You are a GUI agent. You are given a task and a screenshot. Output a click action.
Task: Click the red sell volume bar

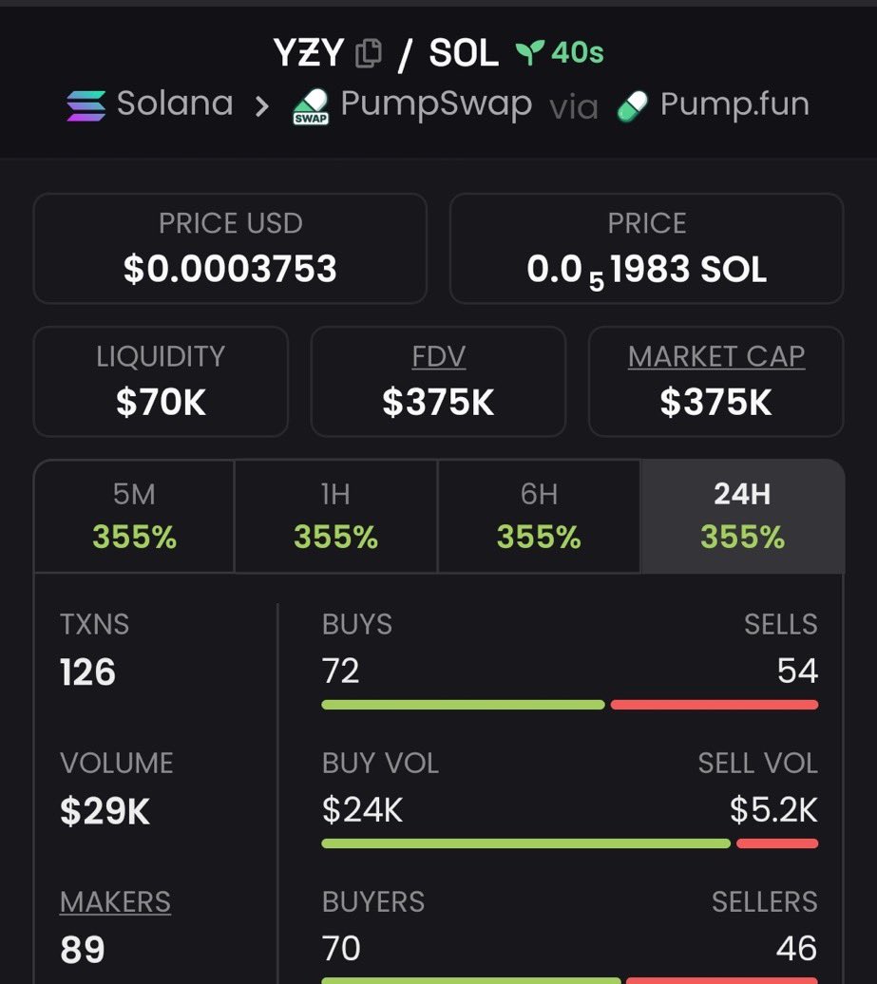click(777, 843)
